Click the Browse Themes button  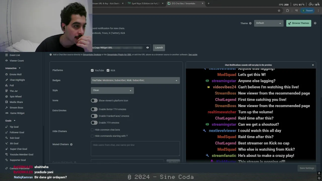coord(299,23)
